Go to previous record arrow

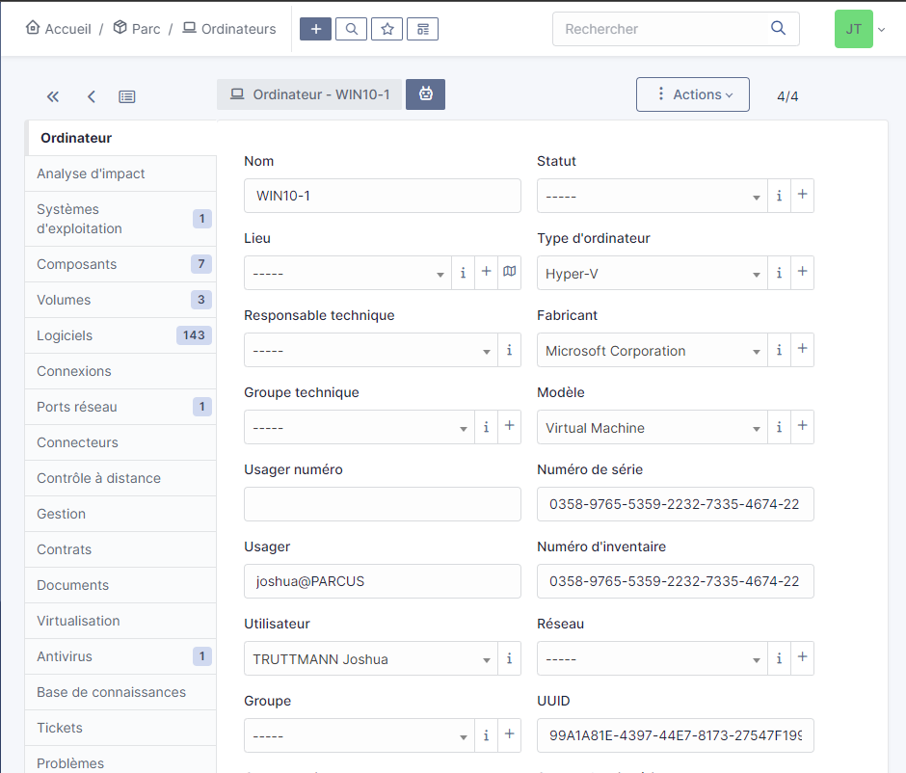(92, 96)
